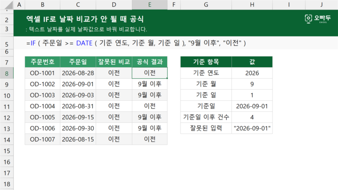
Task: Select order date 2026-08-31
Action: (x=78, y=106)
